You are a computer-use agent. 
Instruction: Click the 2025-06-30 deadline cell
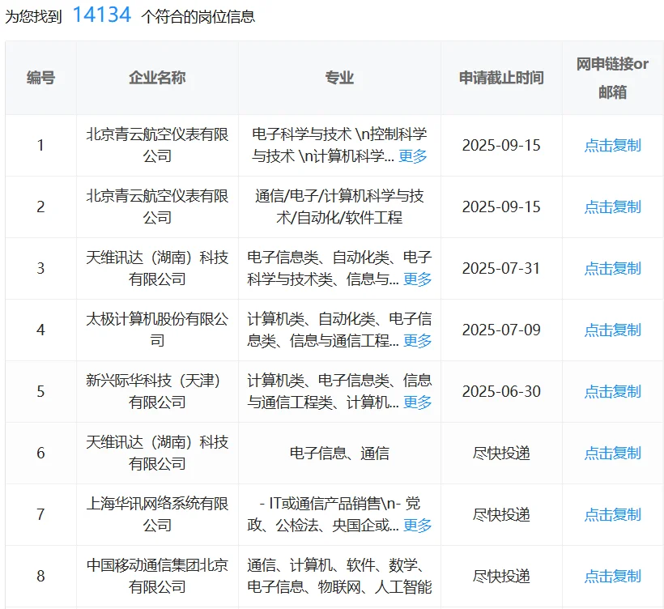coord(501,391)
